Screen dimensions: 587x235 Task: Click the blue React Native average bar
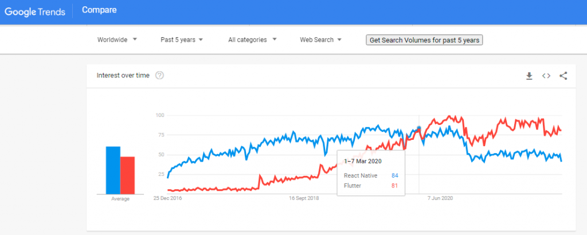pyautogui.click(x=113, y=170)
